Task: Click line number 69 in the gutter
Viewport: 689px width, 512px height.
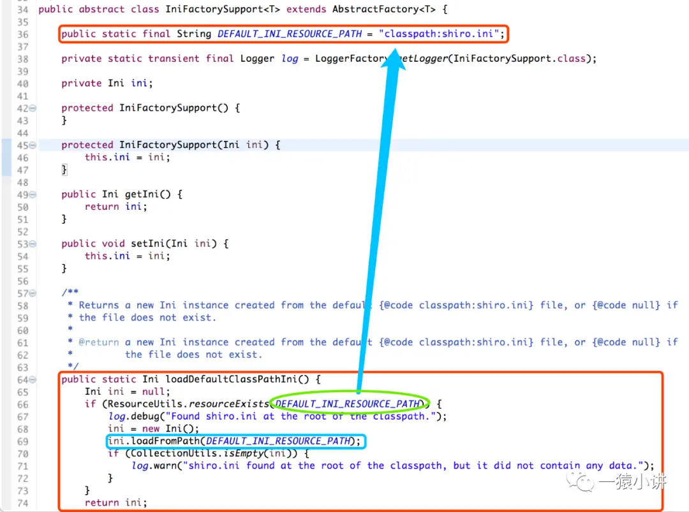Action: coord(23,441)
